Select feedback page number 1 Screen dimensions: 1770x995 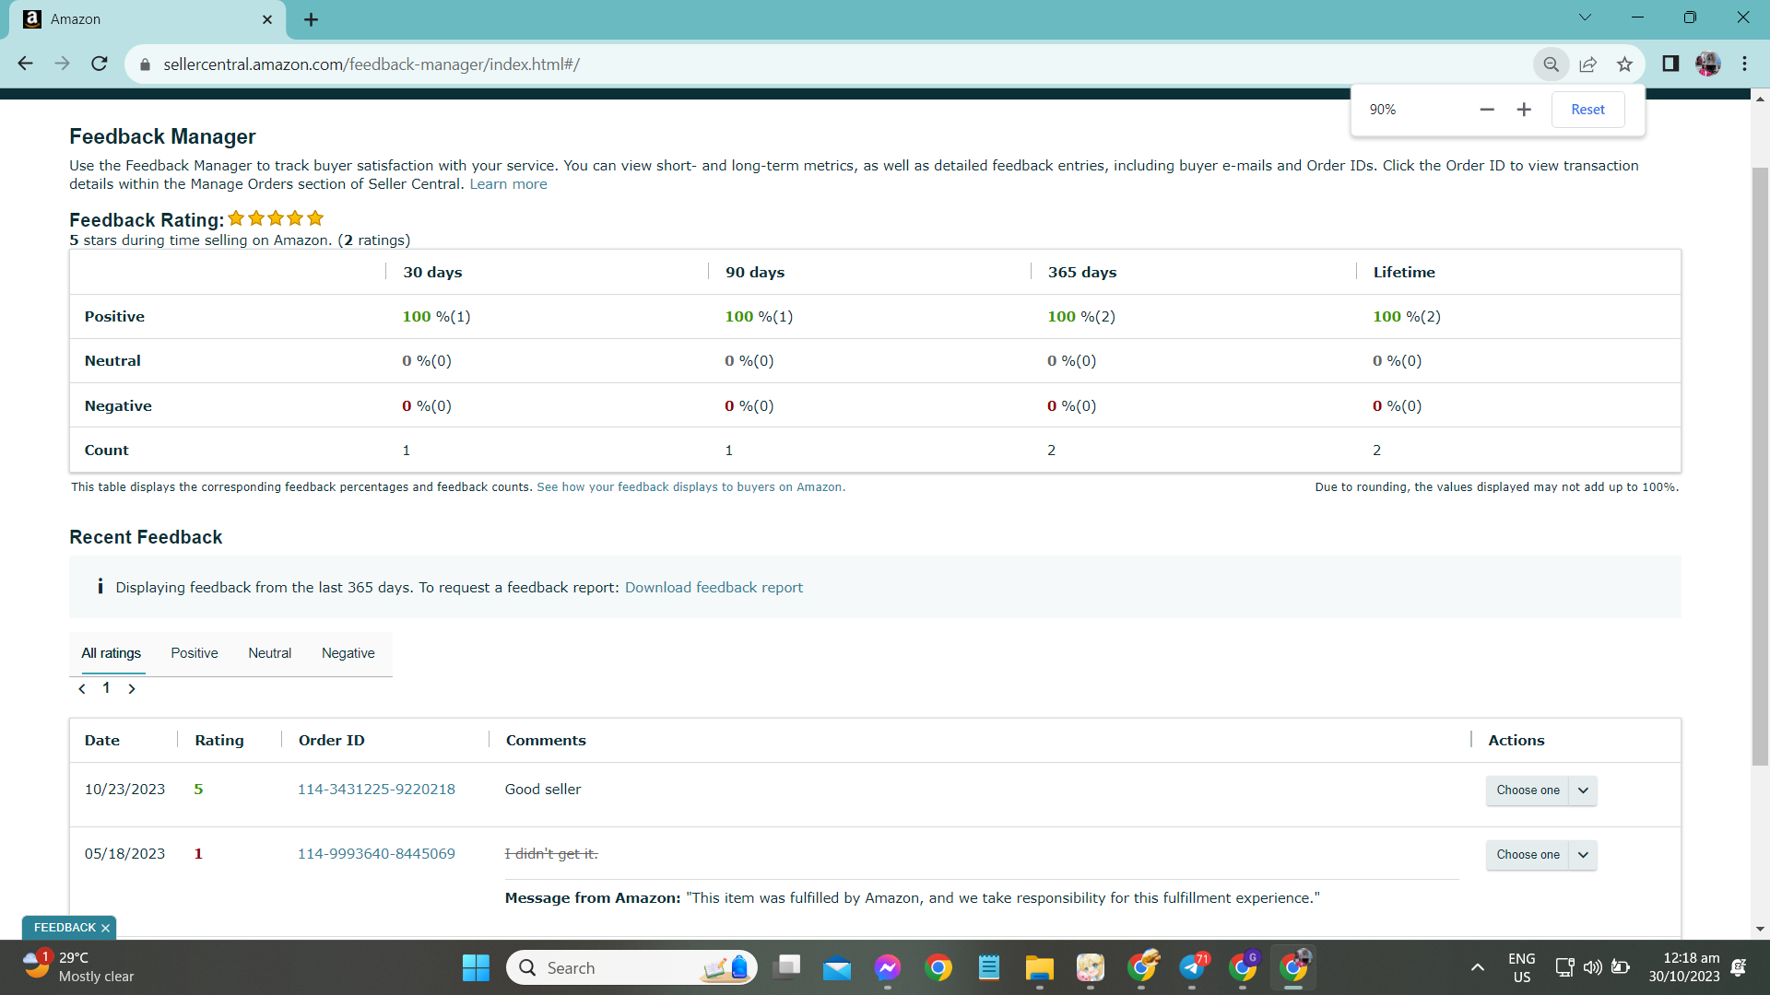click(x=107, y=688)
